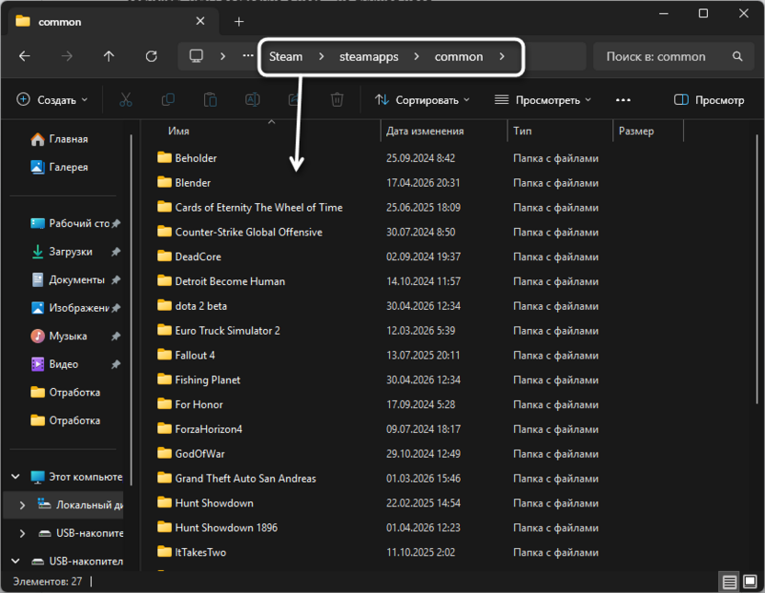The image size is (765, 593).
Task: Refresh the common folder view
Action: coord(151,57)
